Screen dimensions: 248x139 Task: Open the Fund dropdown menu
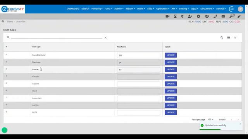tap(108, 8)
